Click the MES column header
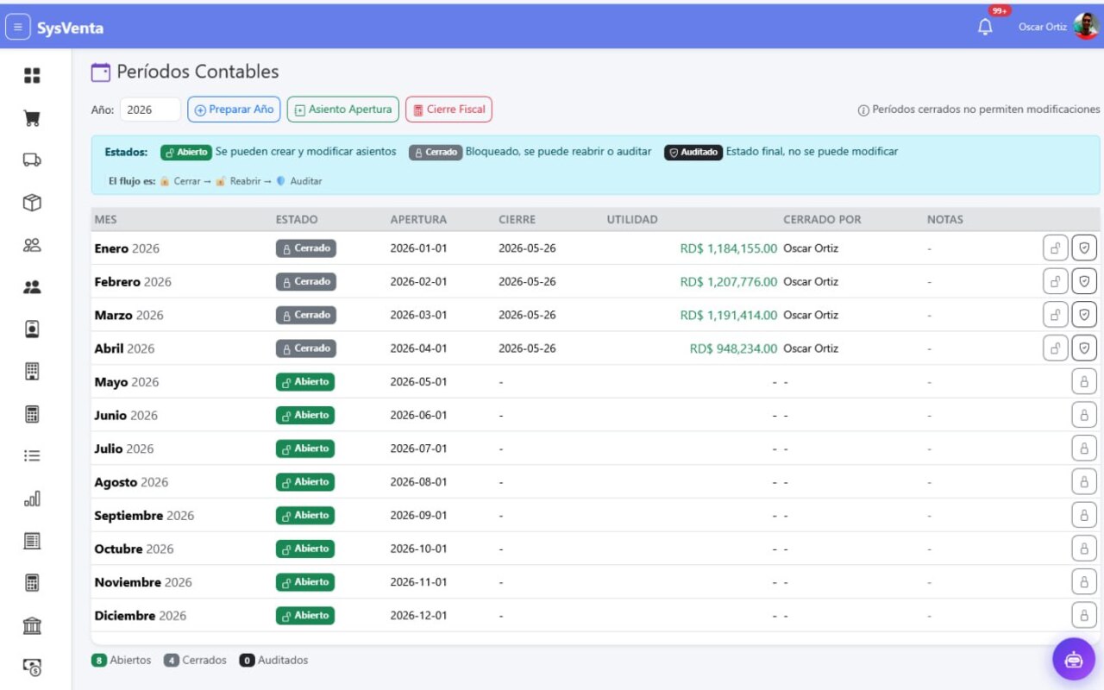 point(106,219)
